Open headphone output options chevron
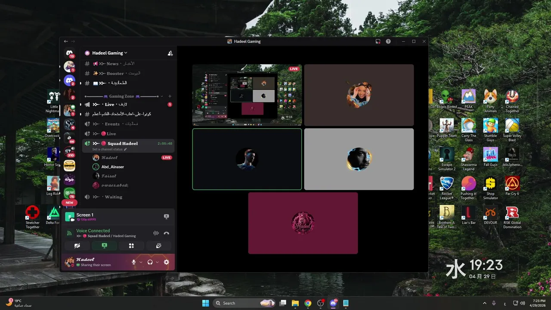Image resolution: width=551 pixels, height=310 pixels. click(157, 262)
